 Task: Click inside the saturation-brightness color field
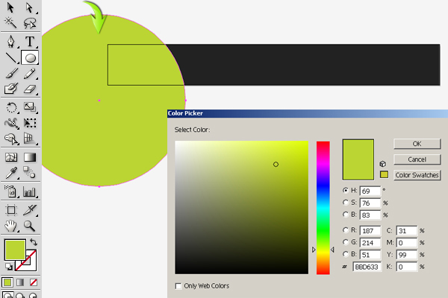(x=241, y=207)
